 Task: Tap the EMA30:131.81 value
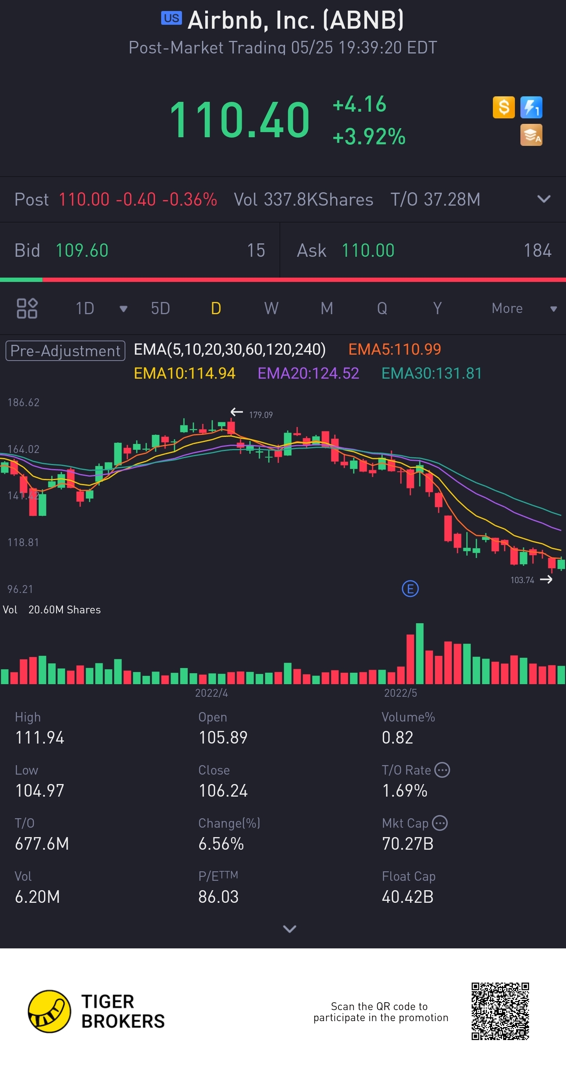[432, 373]
